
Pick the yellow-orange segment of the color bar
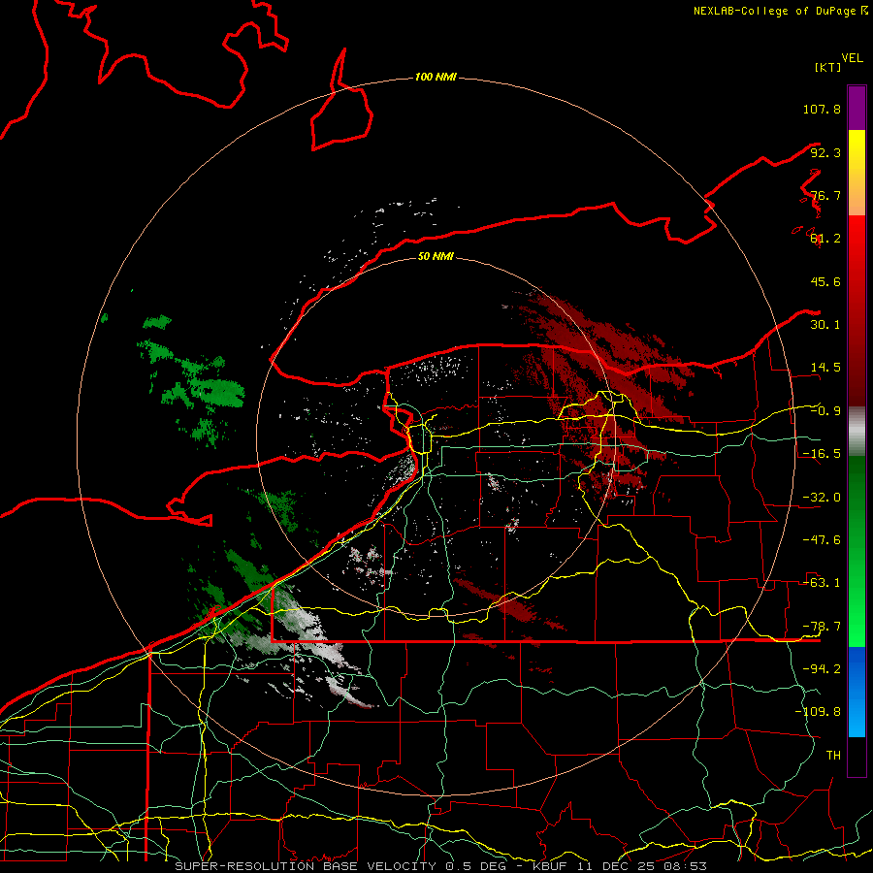point(857,173)
